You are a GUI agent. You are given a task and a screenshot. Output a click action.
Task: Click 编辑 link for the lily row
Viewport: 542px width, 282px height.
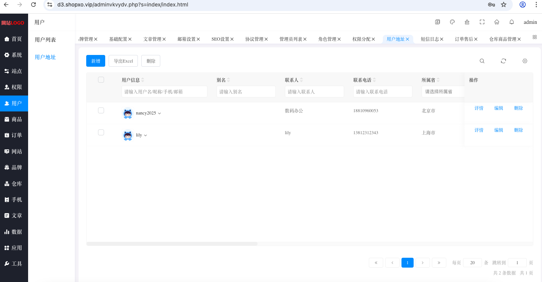click(499, 130)
